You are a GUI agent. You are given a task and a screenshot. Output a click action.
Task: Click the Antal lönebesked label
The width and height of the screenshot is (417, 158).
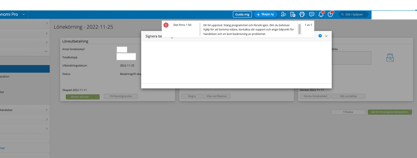click(73, 49)
